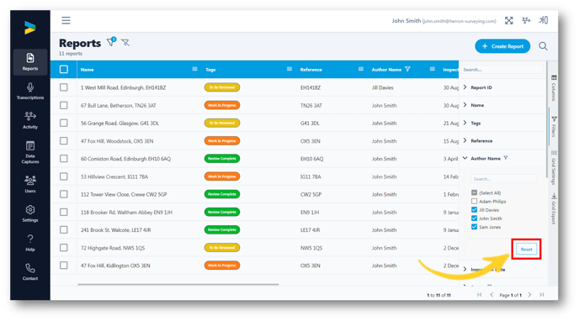The height and width of the screenshot is (321, 579).
Task: Click Review Complete tag on EH10 6AQ row
Action: coord(222,159)
